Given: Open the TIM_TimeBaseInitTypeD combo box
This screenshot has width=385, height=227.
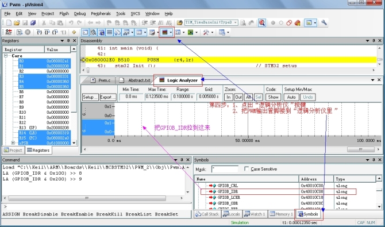Looking at the screenshot, I should [211, 22].
